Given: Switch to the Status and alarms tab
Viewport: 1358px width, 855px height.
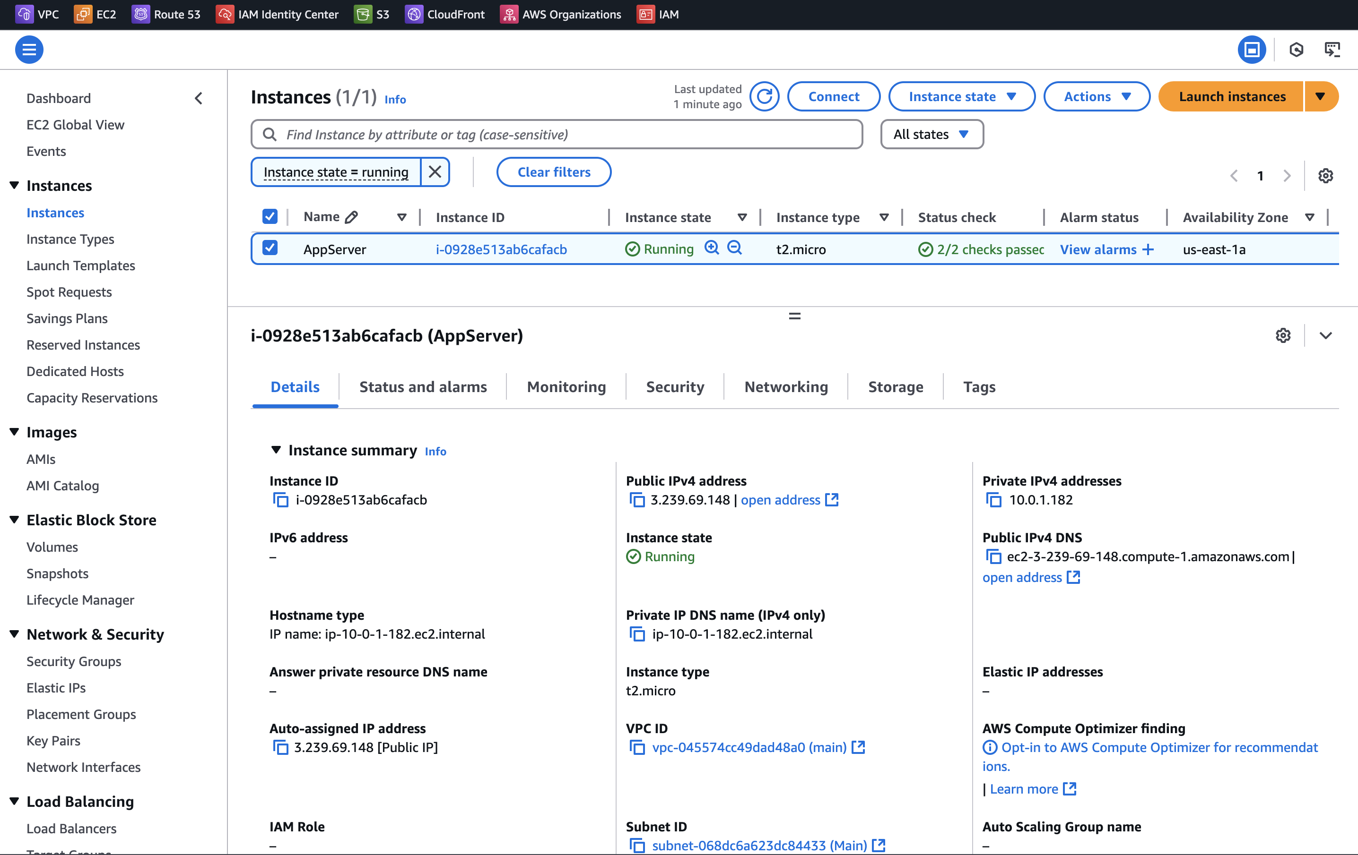Looking at the screenshot, I should [x=423, y=387].
